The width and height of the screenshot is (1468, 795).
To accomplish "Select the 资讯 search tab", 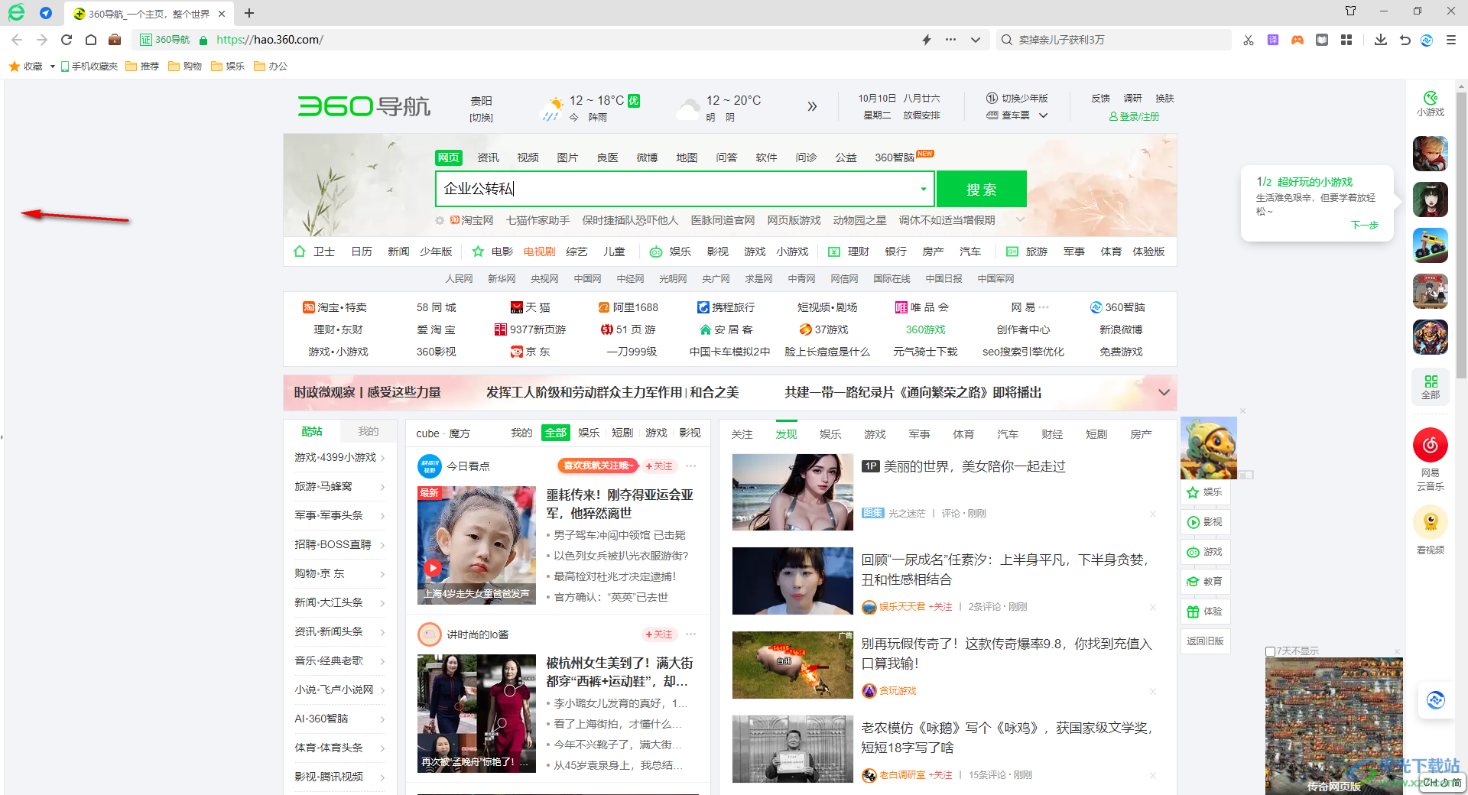I will pos(488,157).
